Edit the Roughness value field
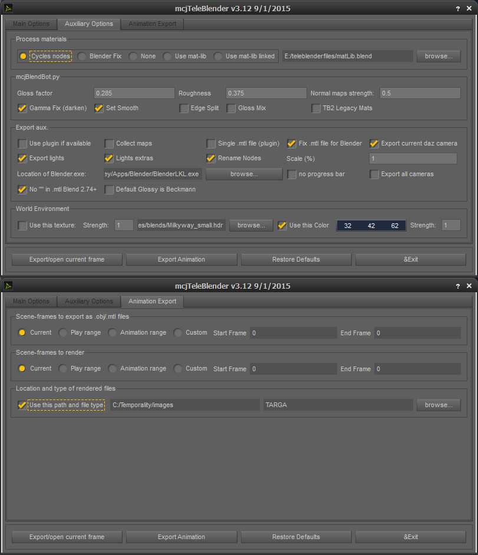The image size is (478, 555). (x=266, y=94)
